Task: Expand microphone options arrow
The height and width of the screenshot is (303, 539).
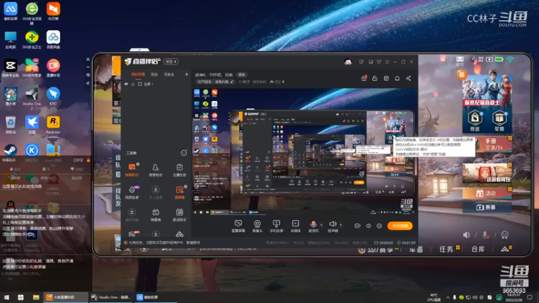Action: 321,225
